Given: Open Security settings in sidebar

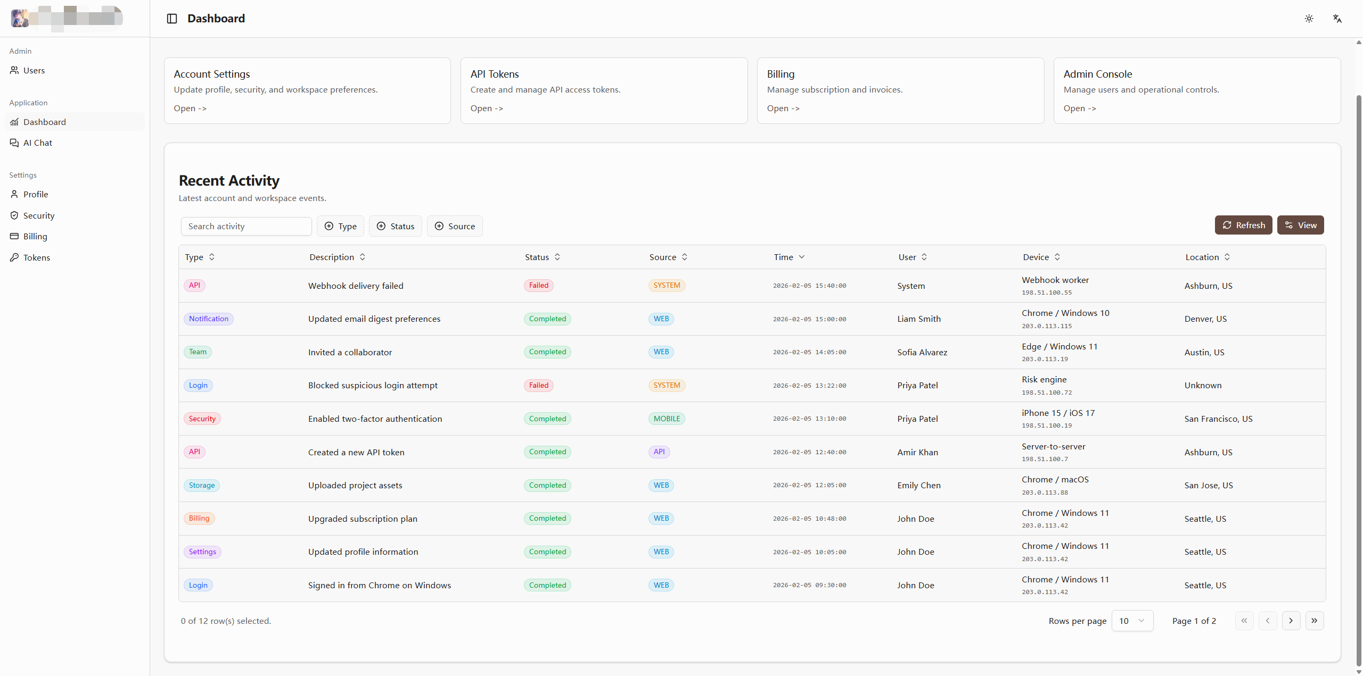Looking at the screenshot, I should coord(38,215).
